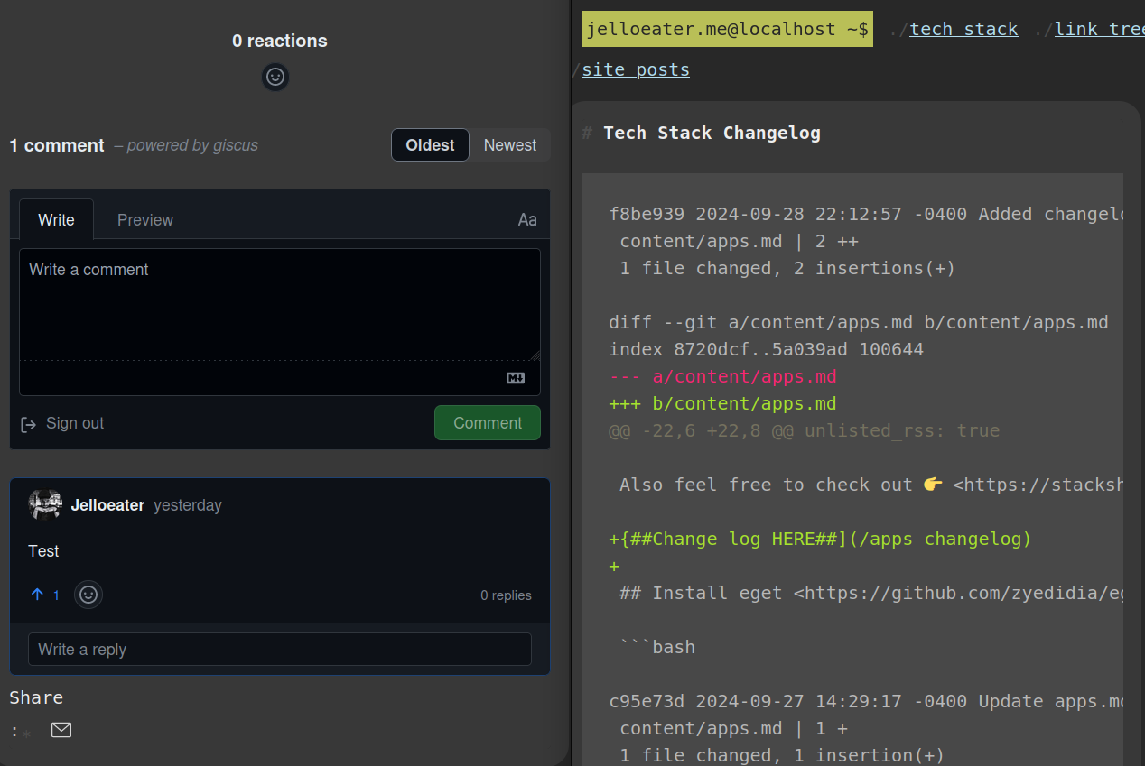Viewport: 1145px width, 766px height.
Task: Click the '1 comment' heading
Action: tap(57, 145)
